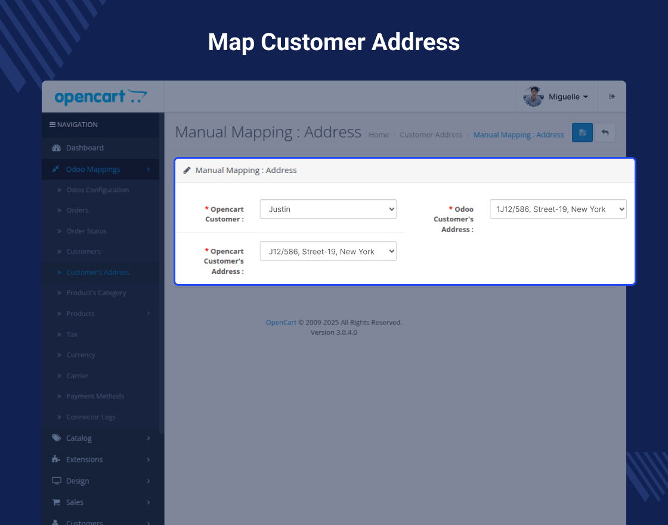Open the Currency mapping entry

click(x=81, y=355)
